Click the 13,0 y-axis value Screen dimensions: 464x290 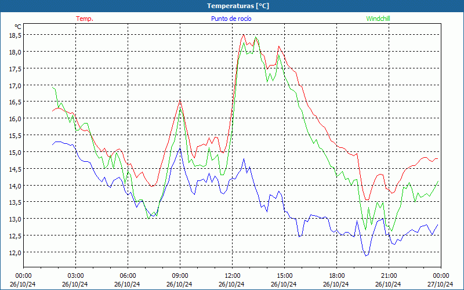click(15, 219)
